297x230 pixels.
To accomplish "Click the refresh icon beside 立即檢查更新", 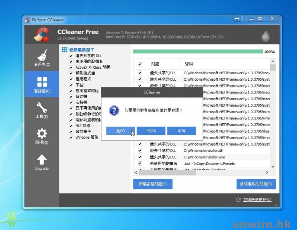I will click(x=238, y=200).
